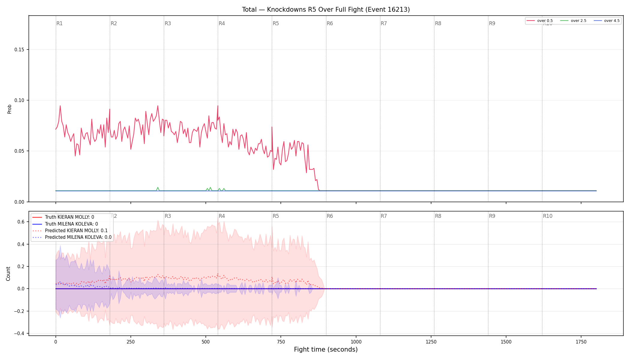Click the 'Prob' y-axis label

point(9,109)
